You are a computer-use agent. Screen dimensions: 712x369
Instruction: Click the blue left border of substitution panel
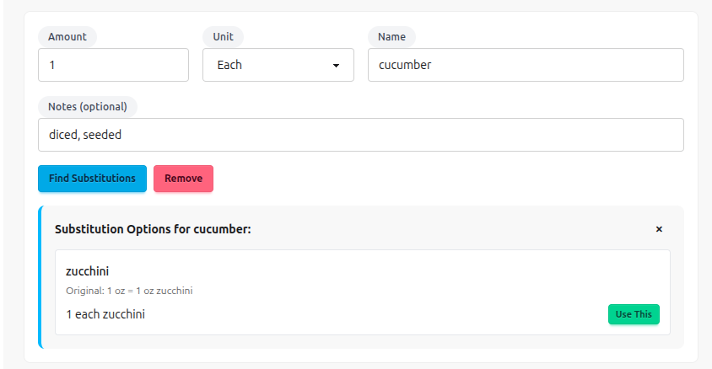40,277
